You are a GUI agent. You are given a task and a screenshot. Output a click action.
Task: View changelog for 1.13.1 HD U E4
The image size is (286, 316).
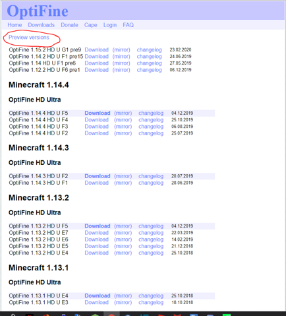point(151,296)
